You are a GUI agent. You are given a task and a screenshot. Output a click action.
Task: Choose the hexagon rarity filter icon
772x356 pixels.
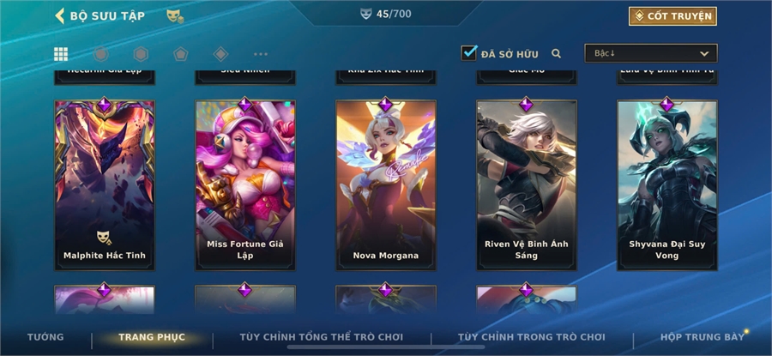coord(141,54)
